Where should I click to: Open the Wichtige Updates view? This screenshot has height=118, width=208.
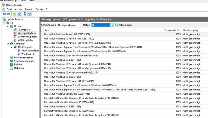(27, 33)
